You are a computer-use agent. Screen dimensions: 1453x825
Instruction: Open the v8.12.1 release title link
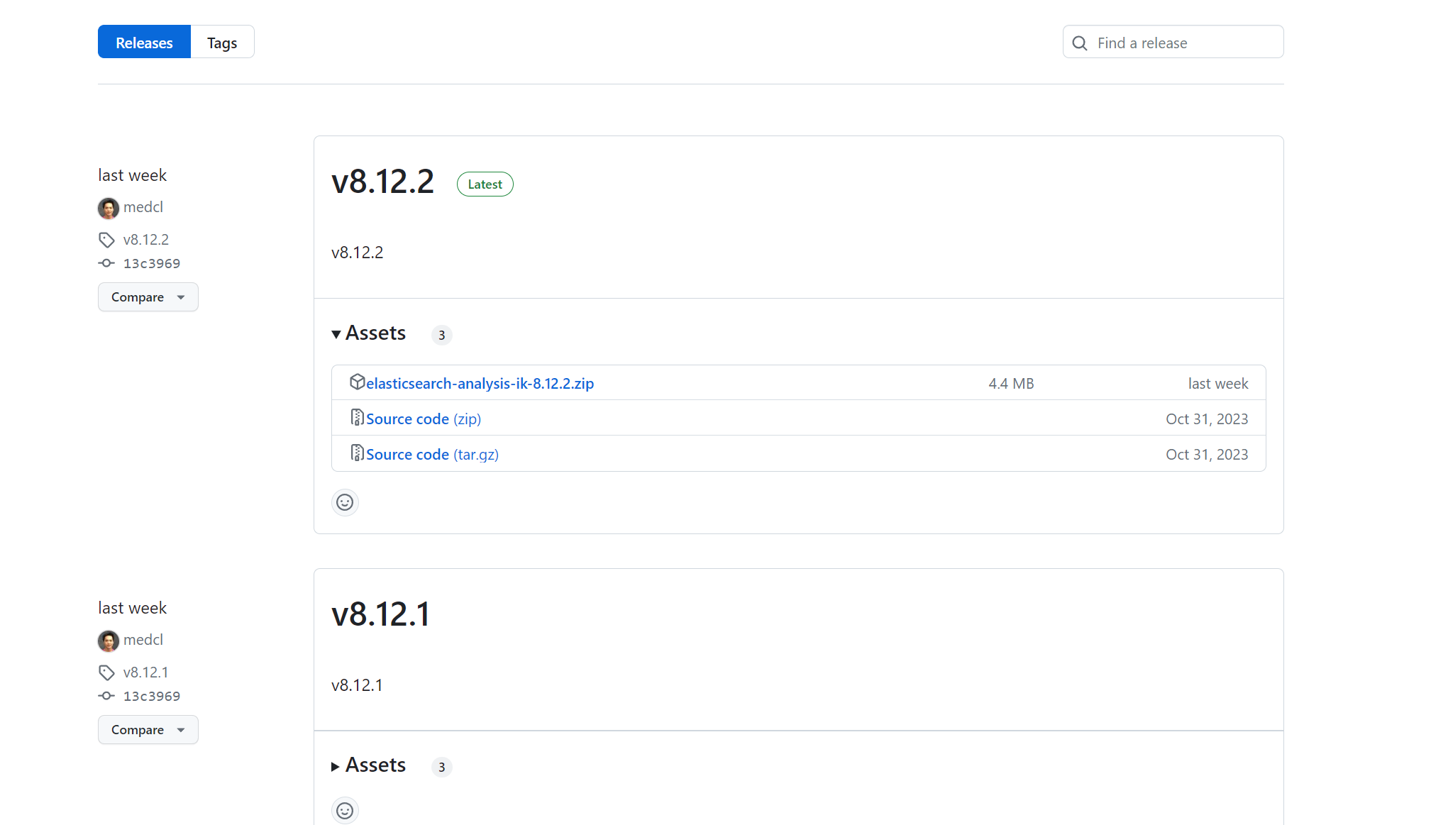click(x=381, y=614)
